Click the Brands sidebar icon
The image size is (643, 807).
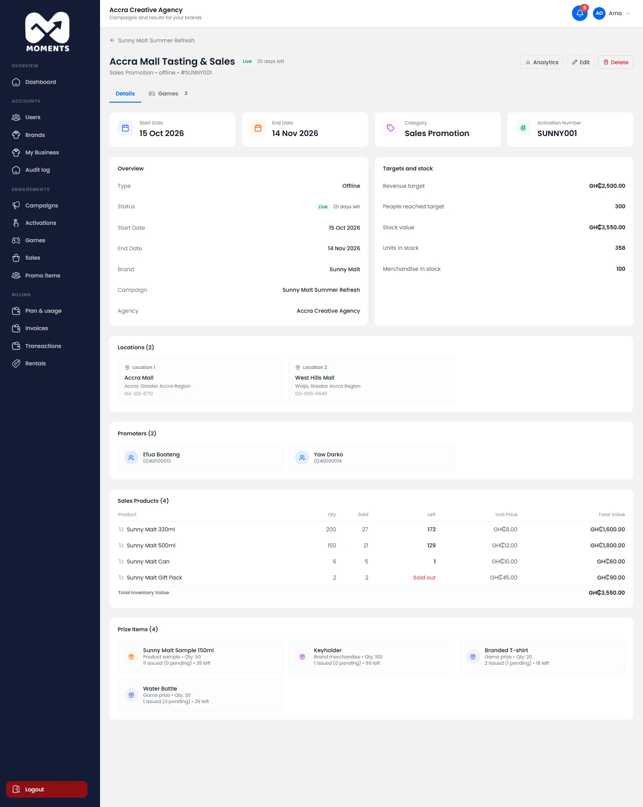coord(16,135)
